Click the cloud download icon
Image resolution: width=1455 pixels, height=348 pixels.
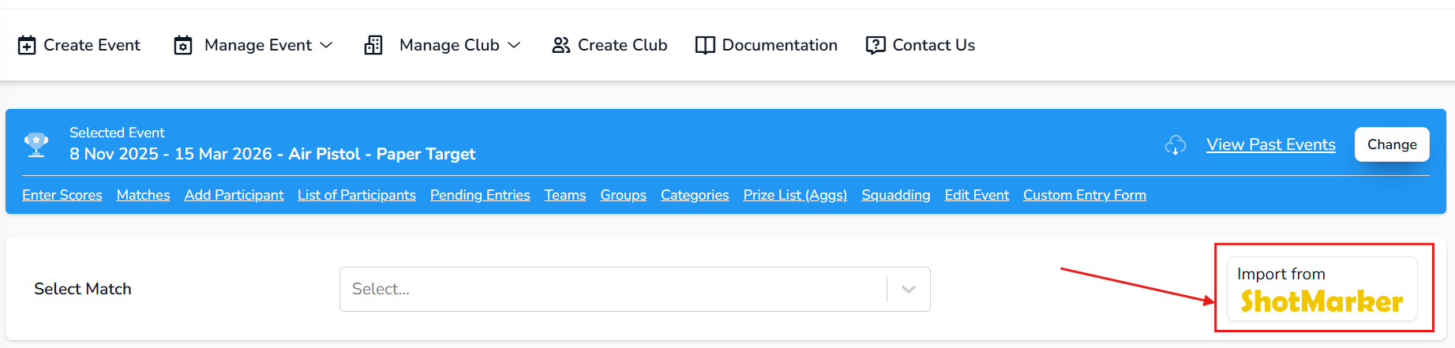pos(1176,145)
